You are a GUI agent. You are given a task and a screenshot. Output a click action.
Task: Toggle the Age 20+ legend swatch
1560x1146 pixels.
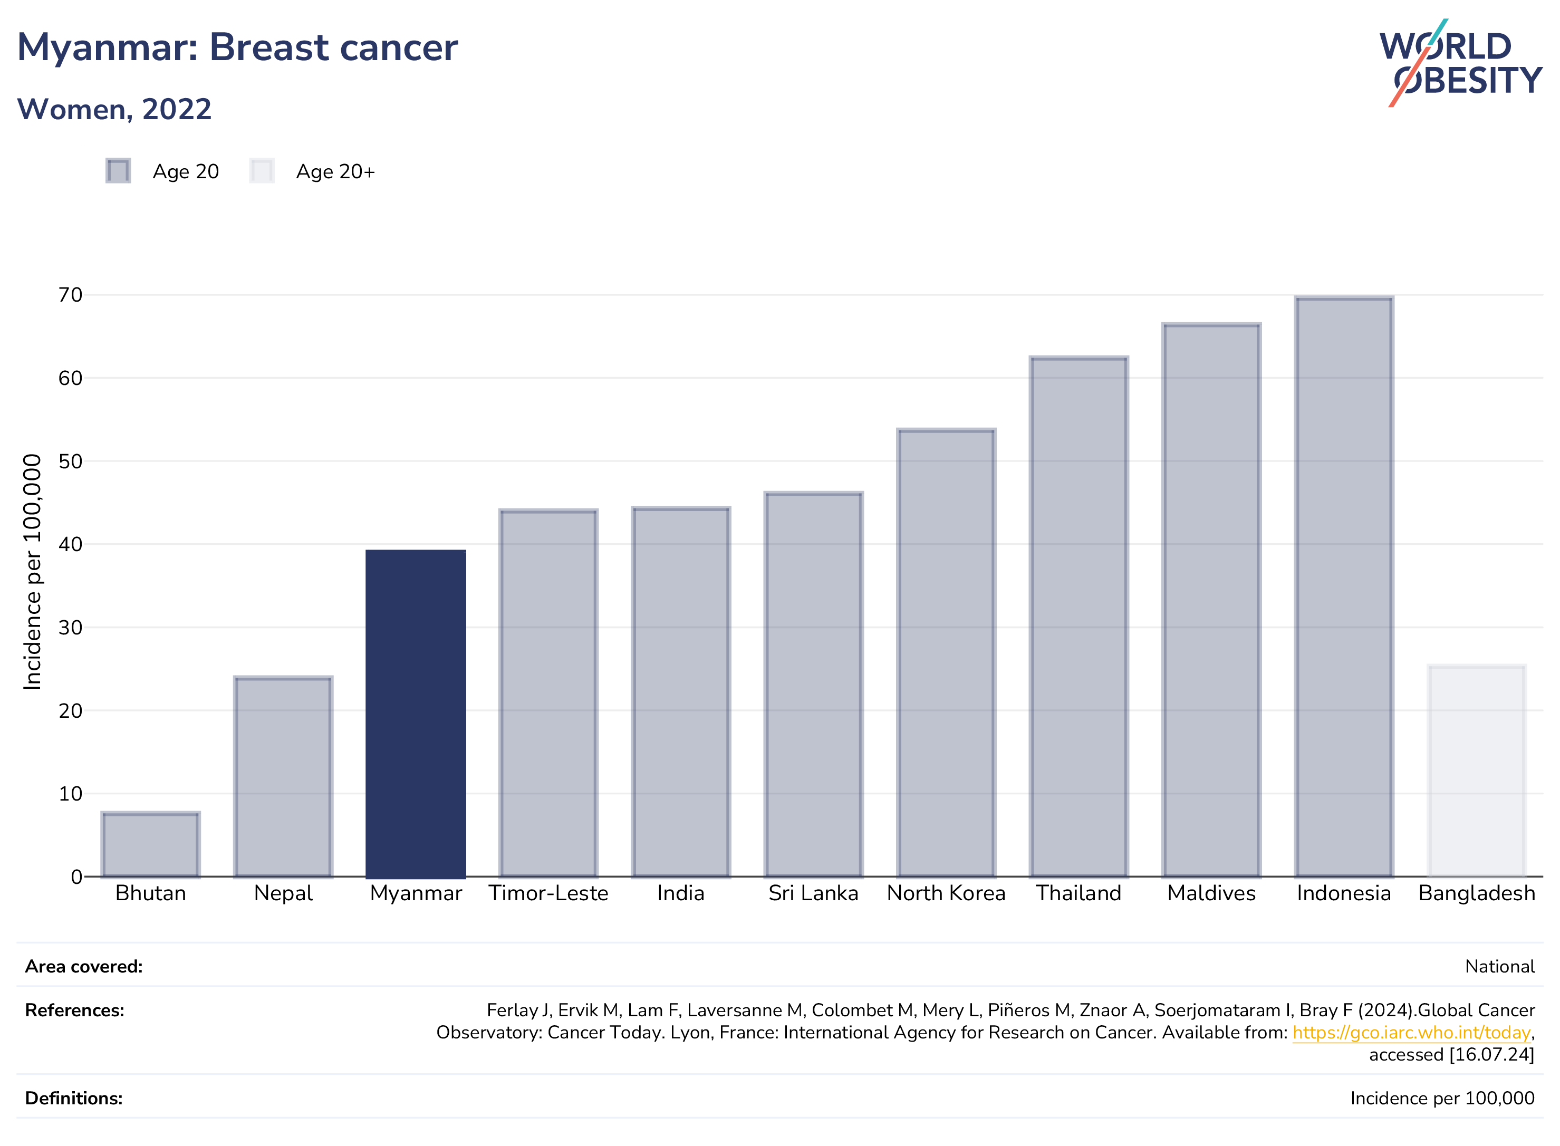[x=262, y=171]
